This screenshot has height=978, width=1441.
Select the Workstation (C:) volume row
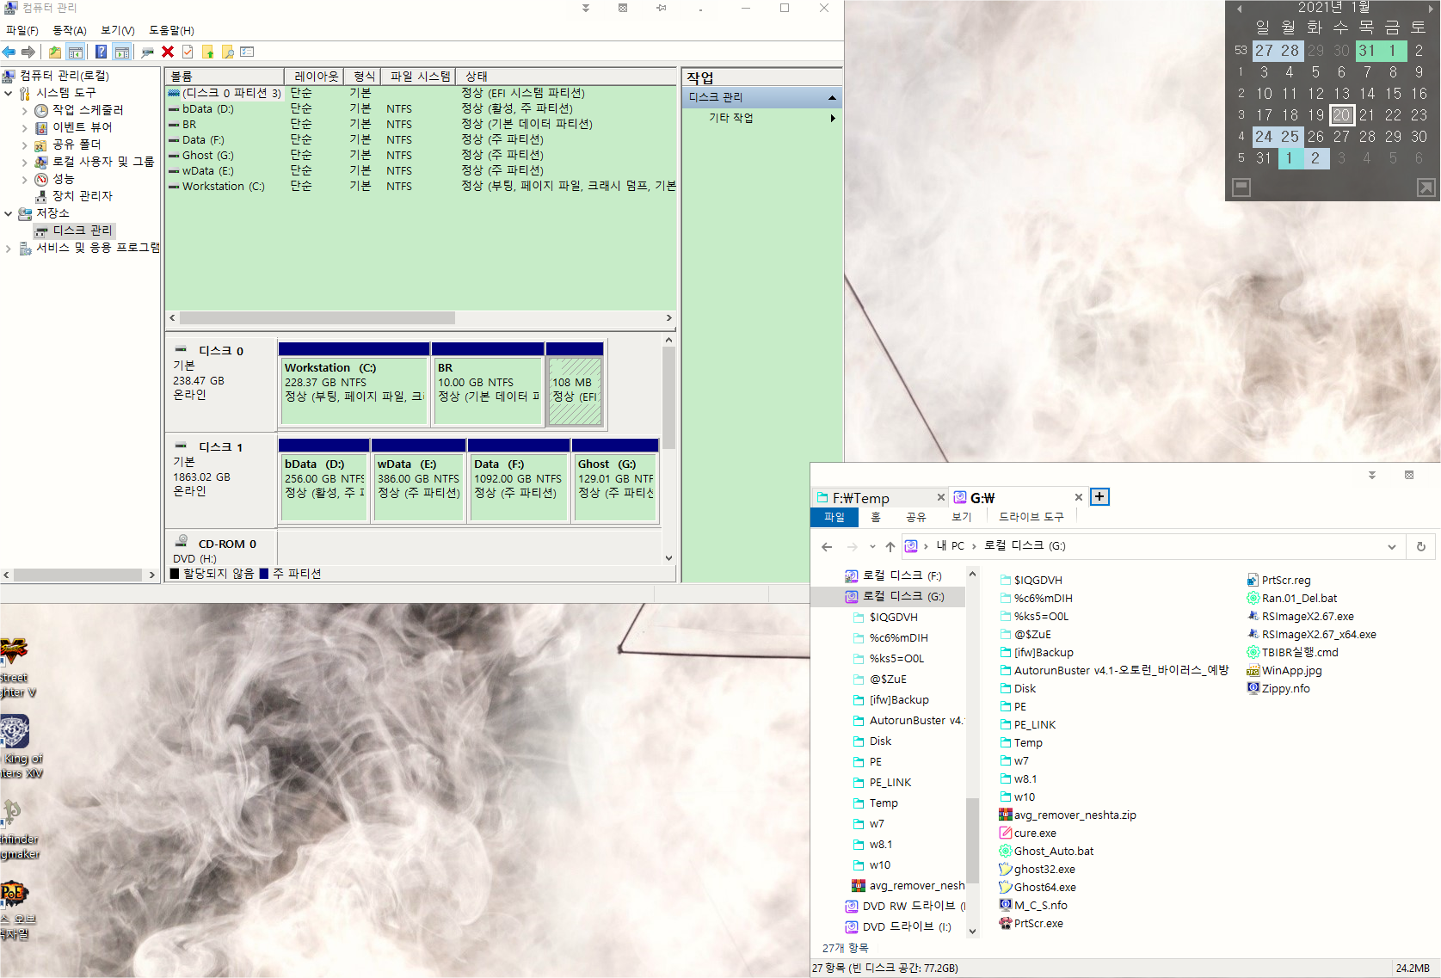pos(420,186)
